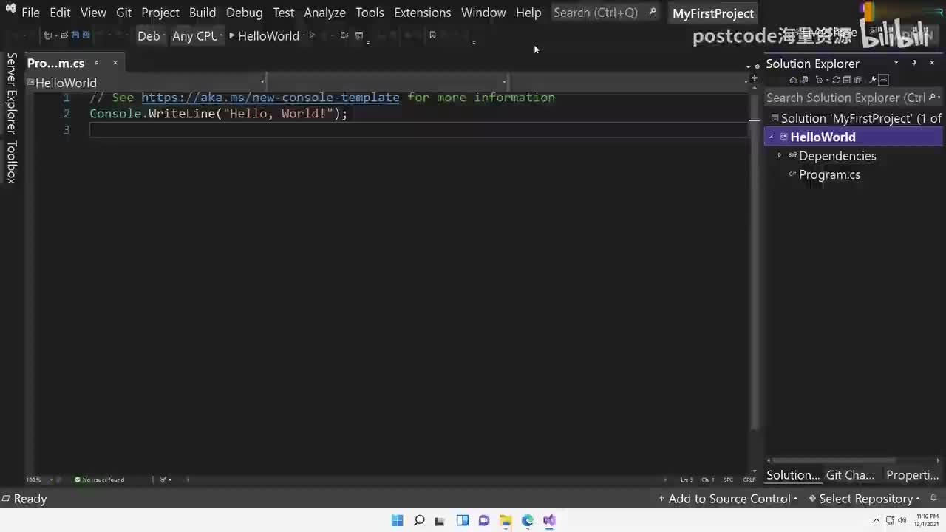
Task: Click the Search (Ctrl+Q) box
Action: tap(605, 13)
